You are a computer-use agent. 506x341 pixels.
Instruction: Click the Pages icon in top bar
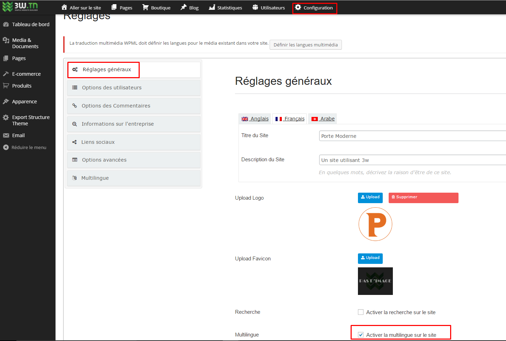(114, 7)
